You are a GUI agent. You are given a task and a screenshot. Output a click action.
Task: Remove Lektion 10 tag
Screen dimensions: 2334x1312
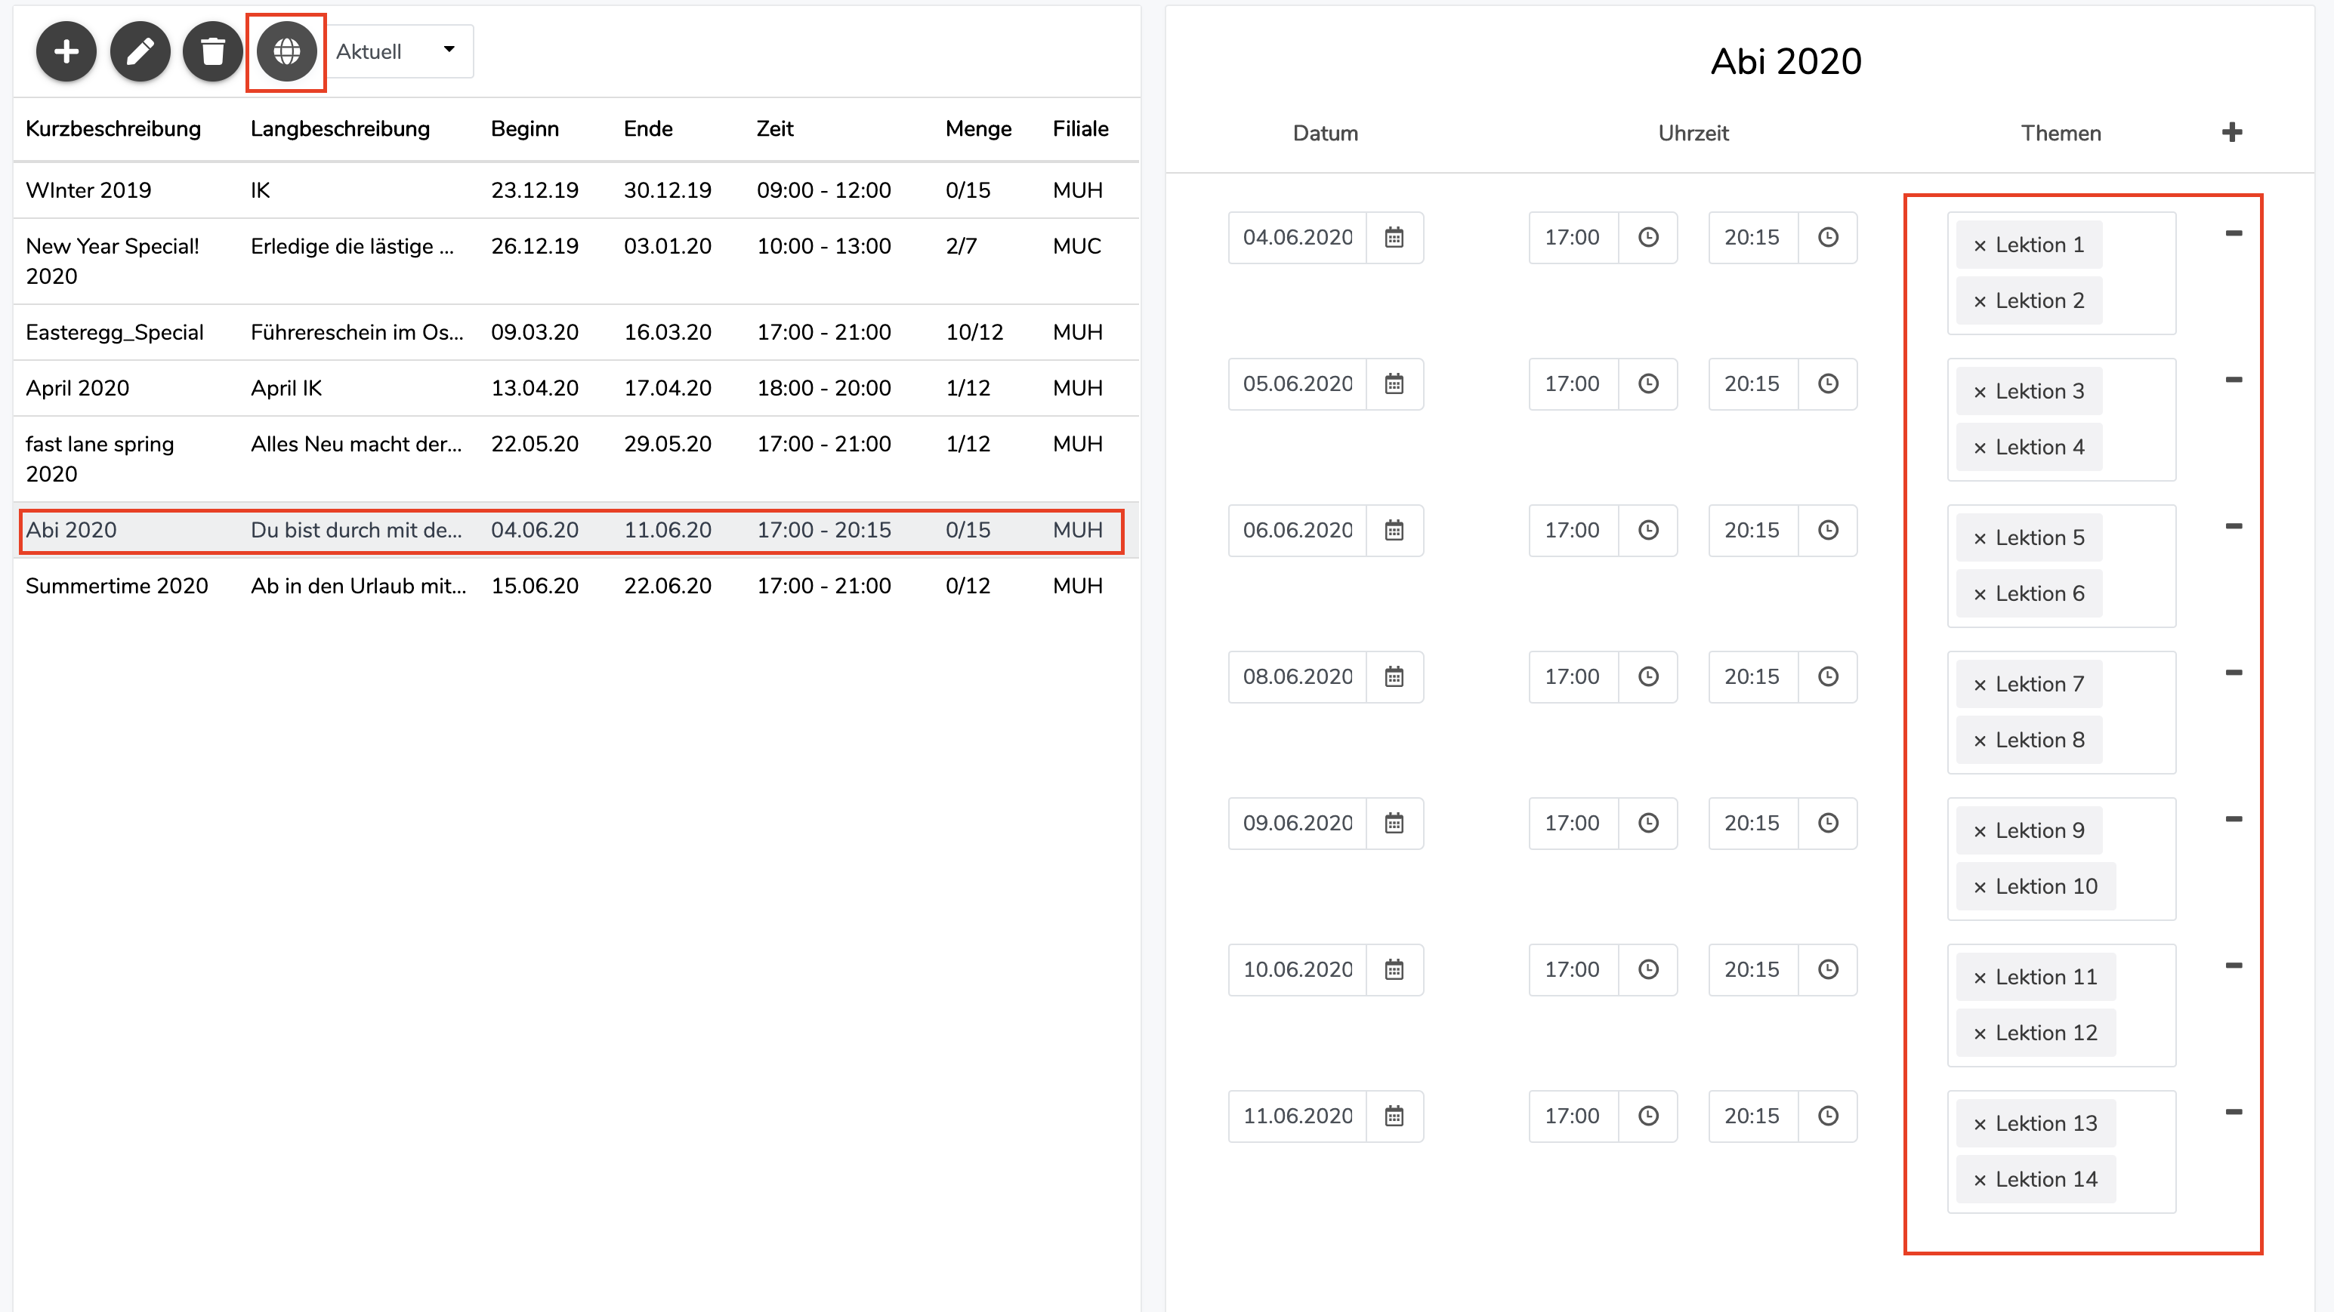(1980, 887)
